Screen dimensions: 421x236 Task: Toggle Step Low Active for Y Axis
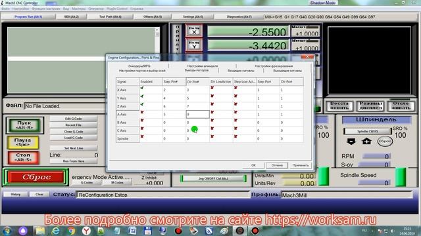coord(235,96)
